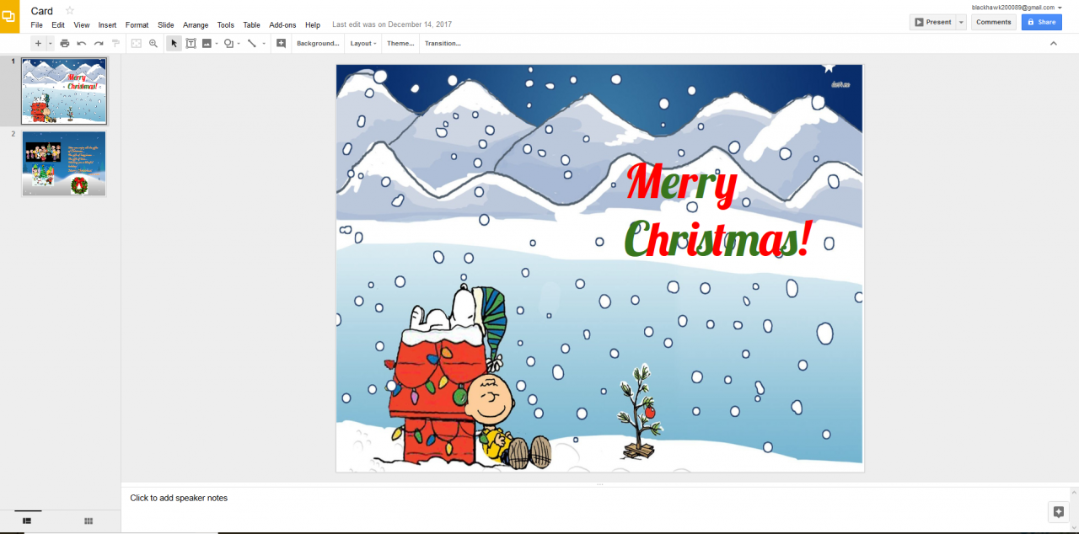The image size is (1079, 534).
Task: Open the View menu
Action: (x=82, y=25)
